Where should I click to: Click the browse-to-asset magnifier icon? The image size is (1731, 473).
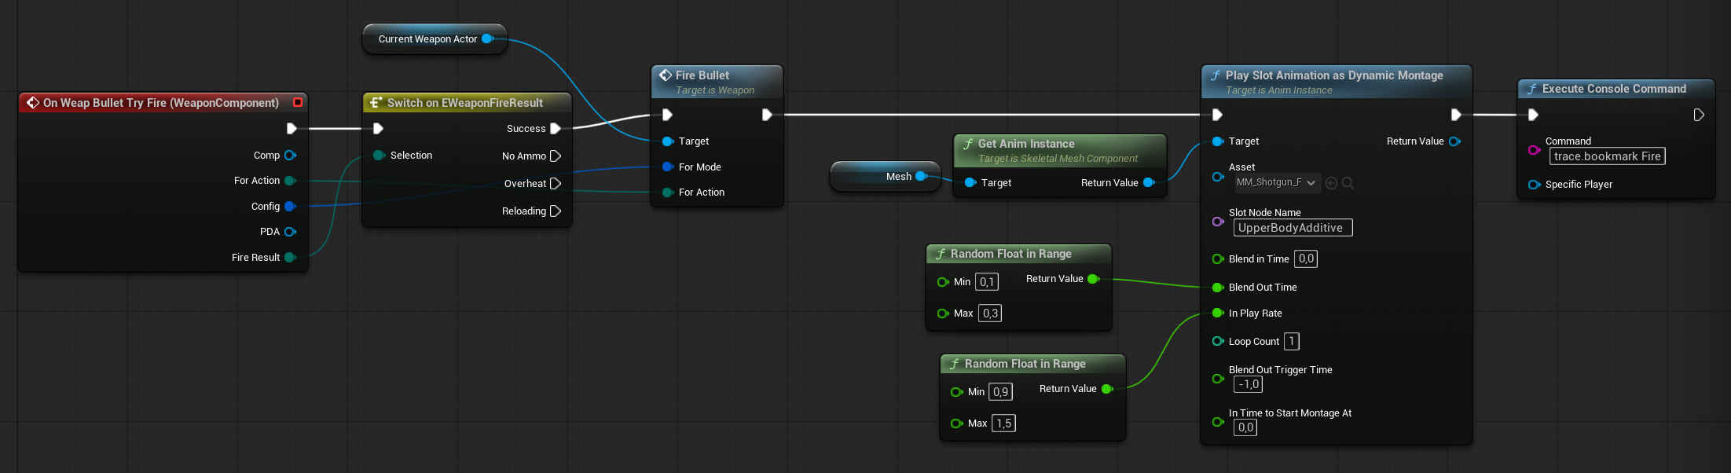click(x=1348, y=183)
